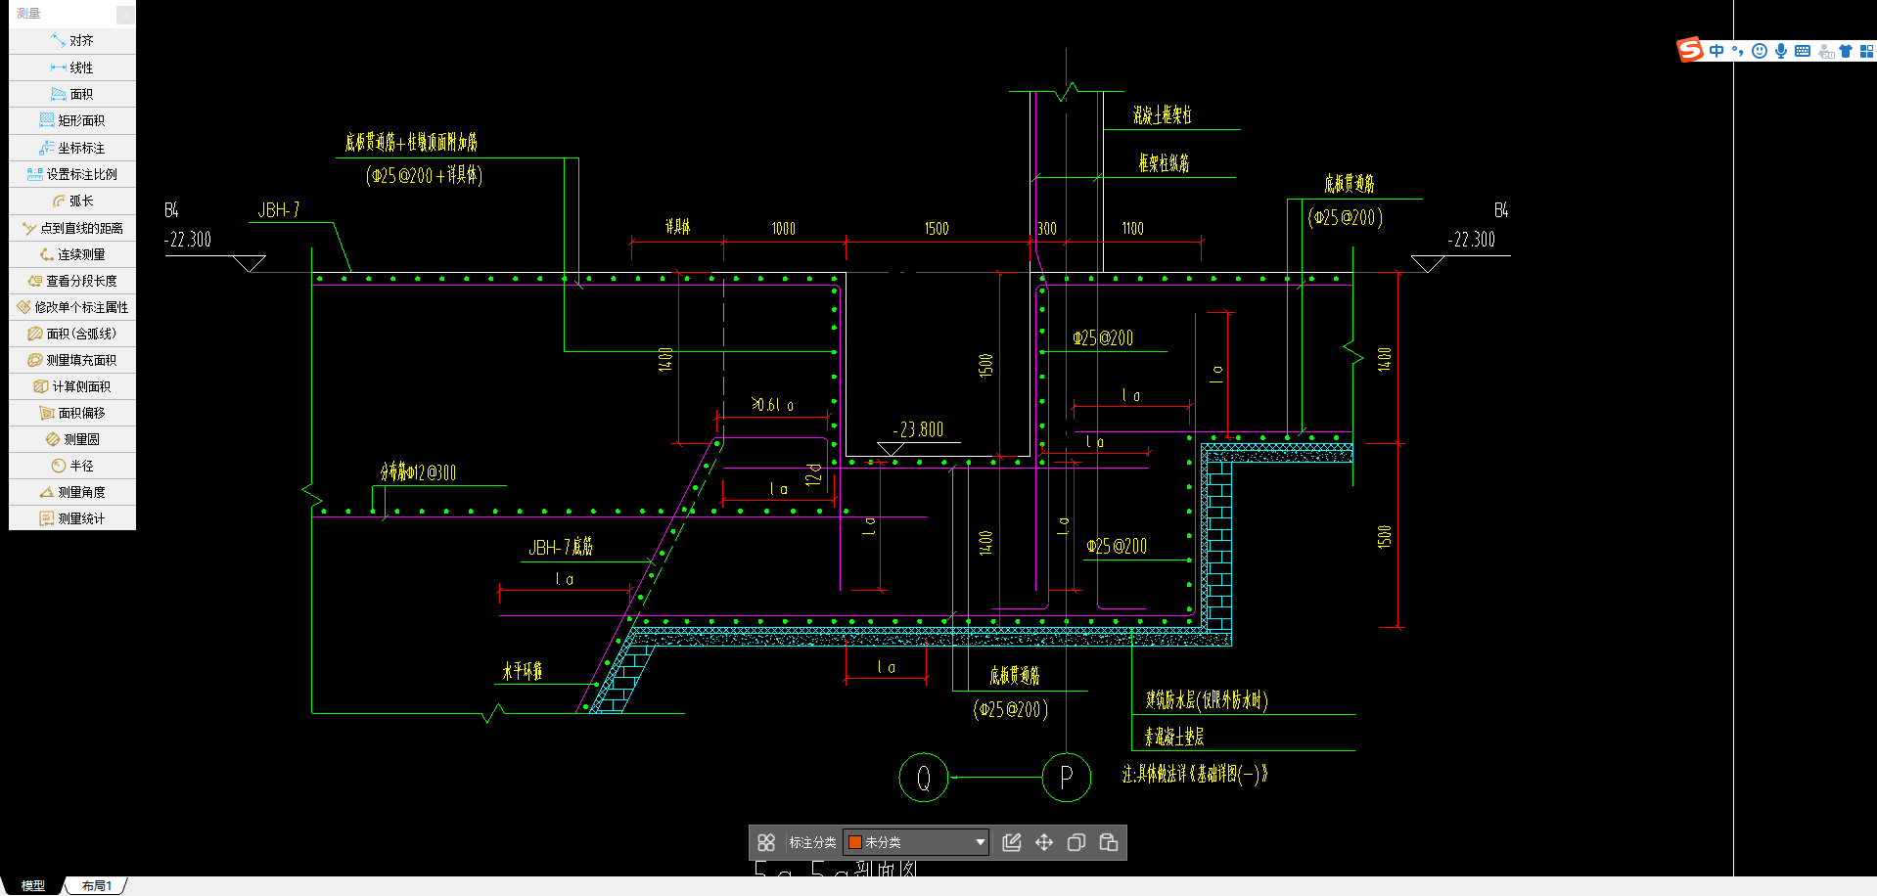Select the 弧长 arc length tool
The width and height of the screenshot is (1877, 896).
(72, 201)
